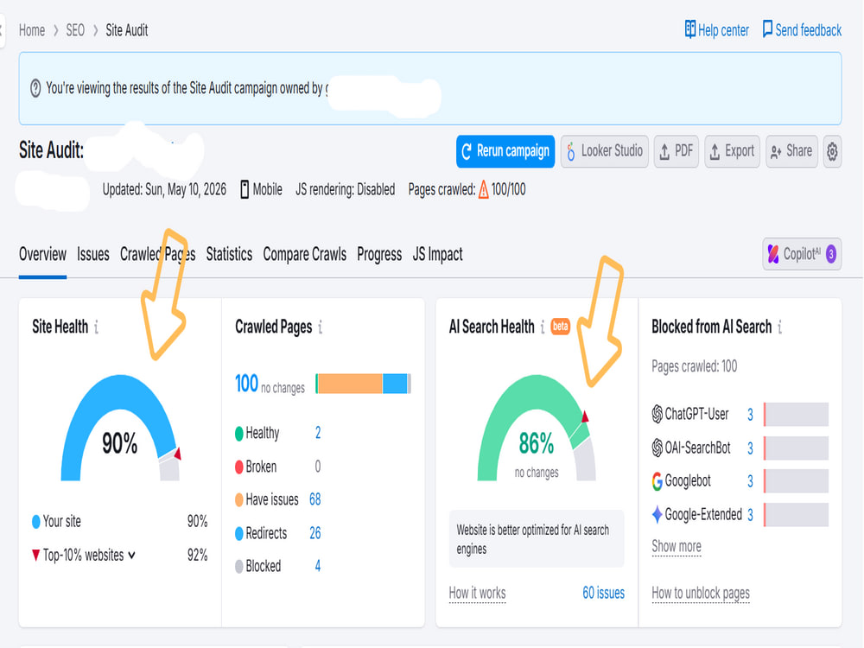Viewport: 864px width, 648px height.
Task: Download the PDF report
Action: (677, 151)
